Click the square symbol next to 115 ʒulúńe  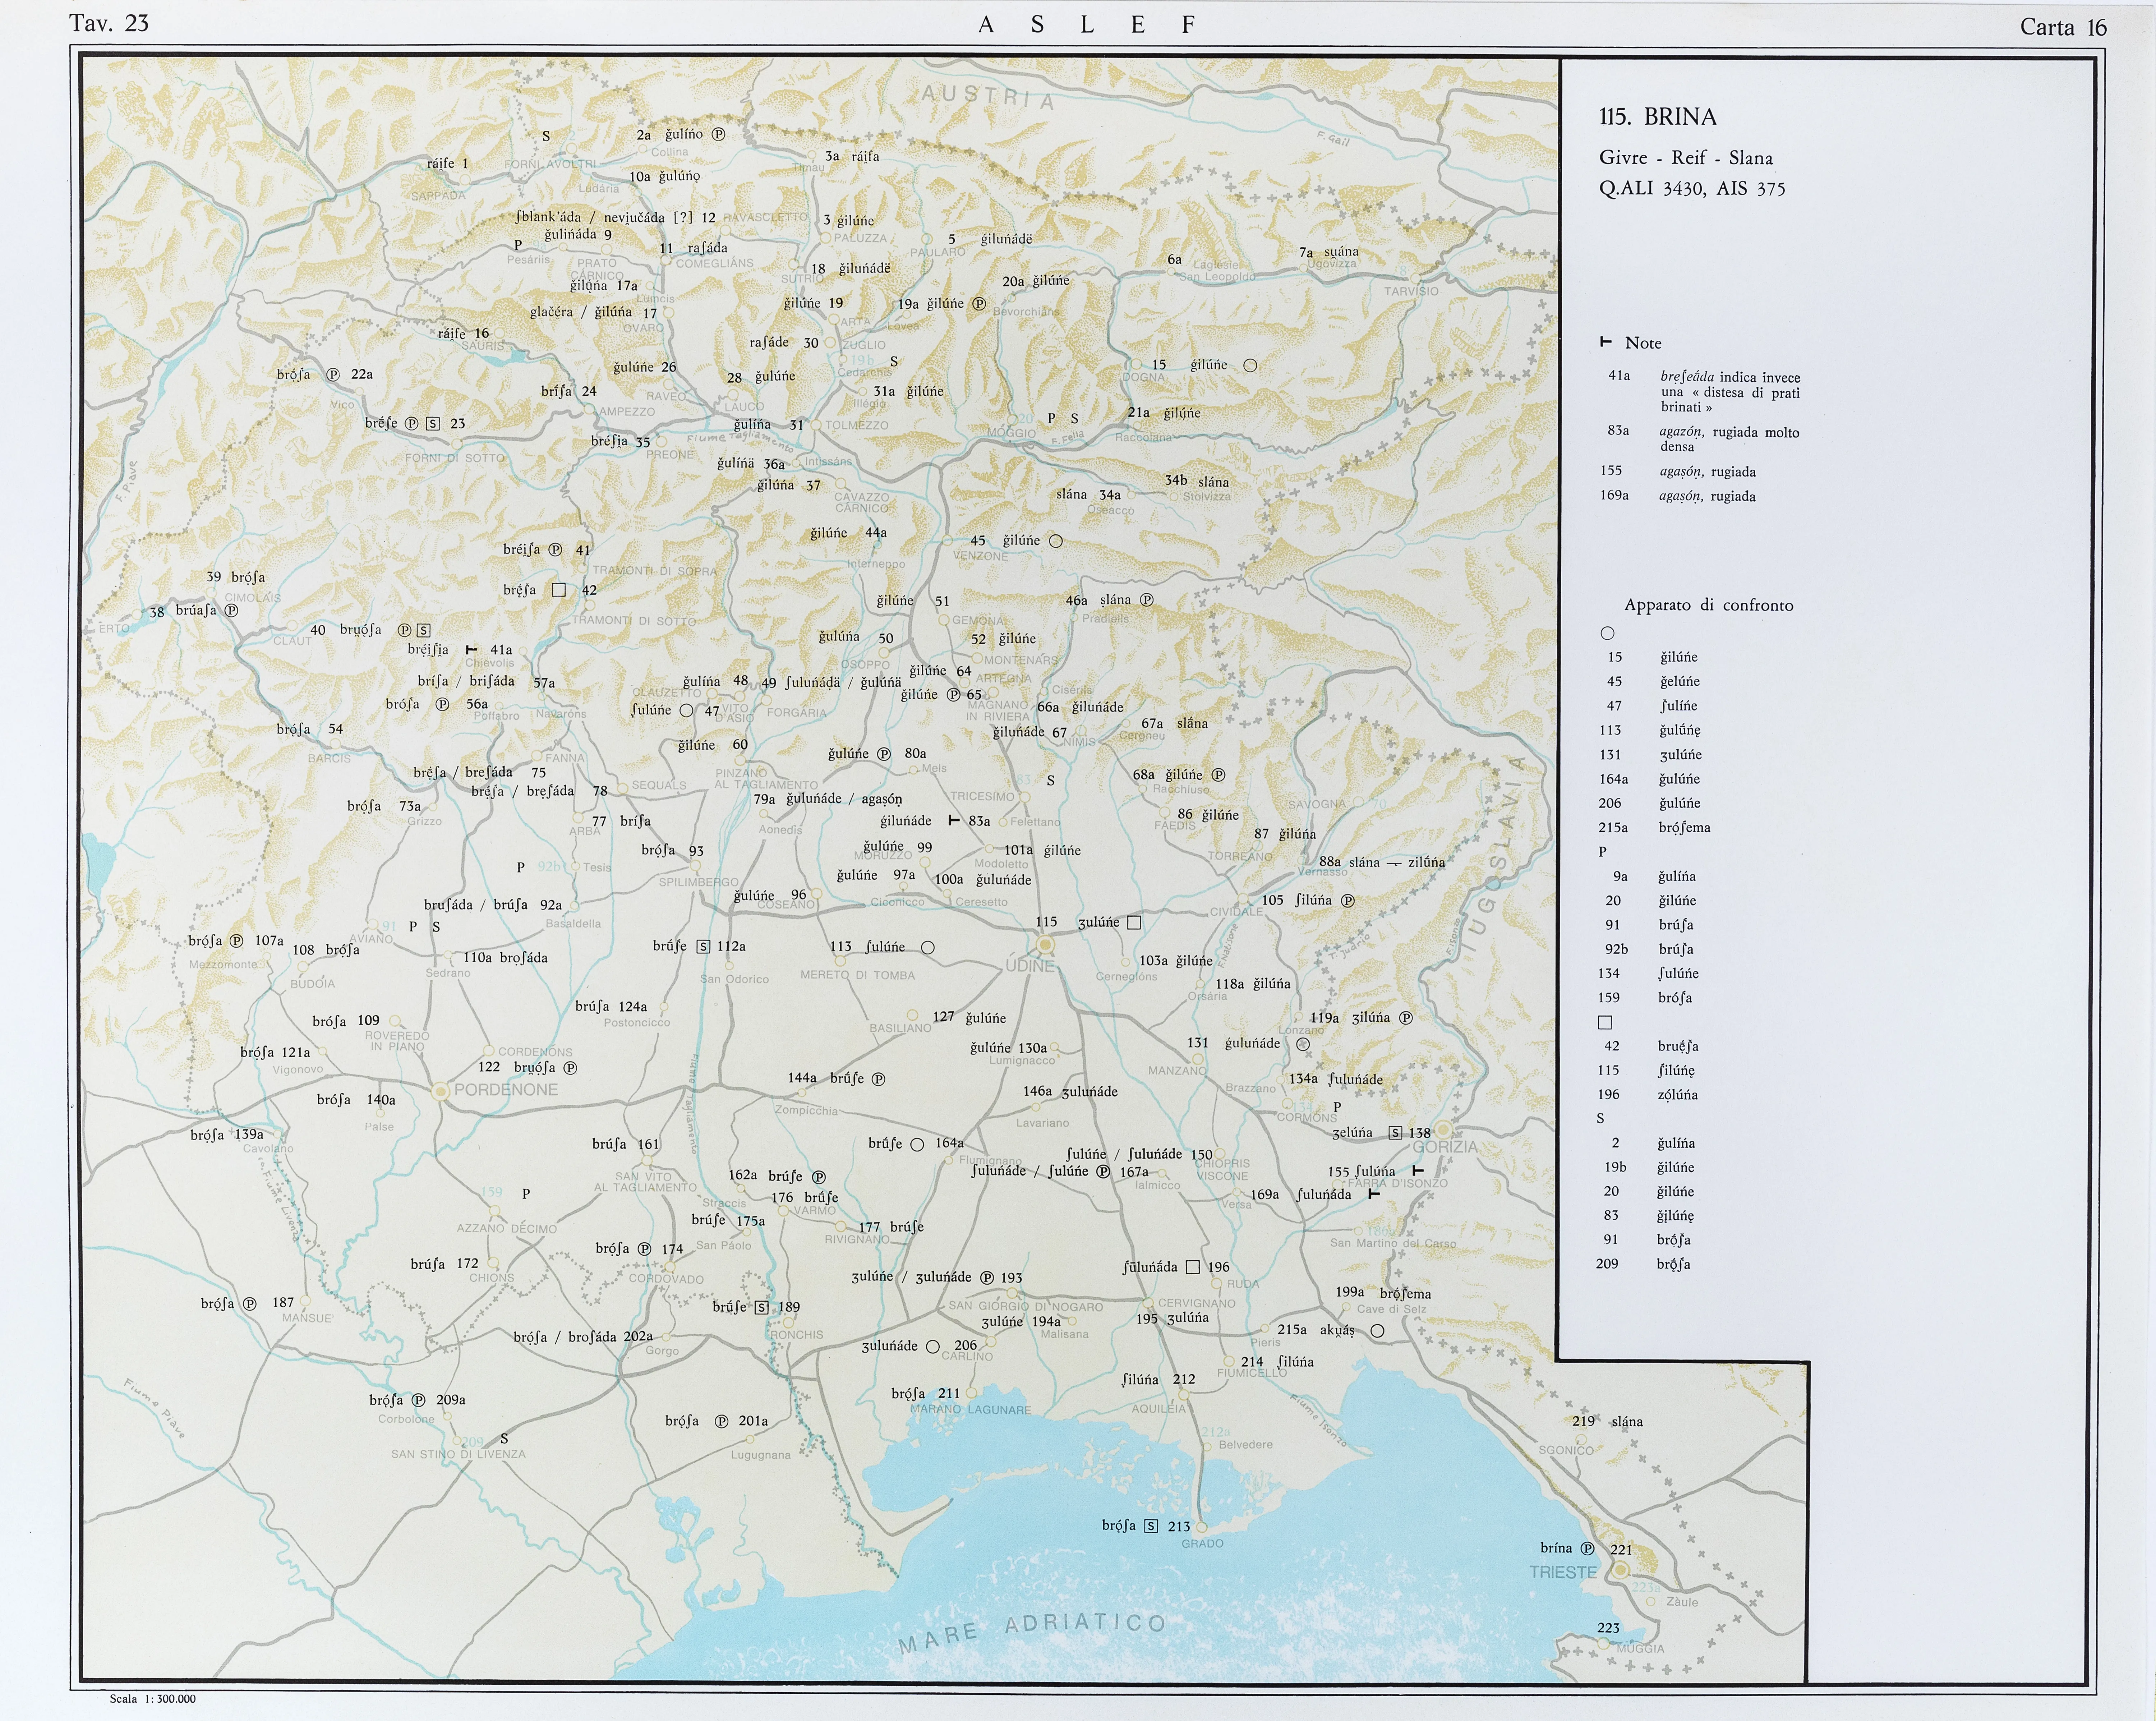point(1134,922)
